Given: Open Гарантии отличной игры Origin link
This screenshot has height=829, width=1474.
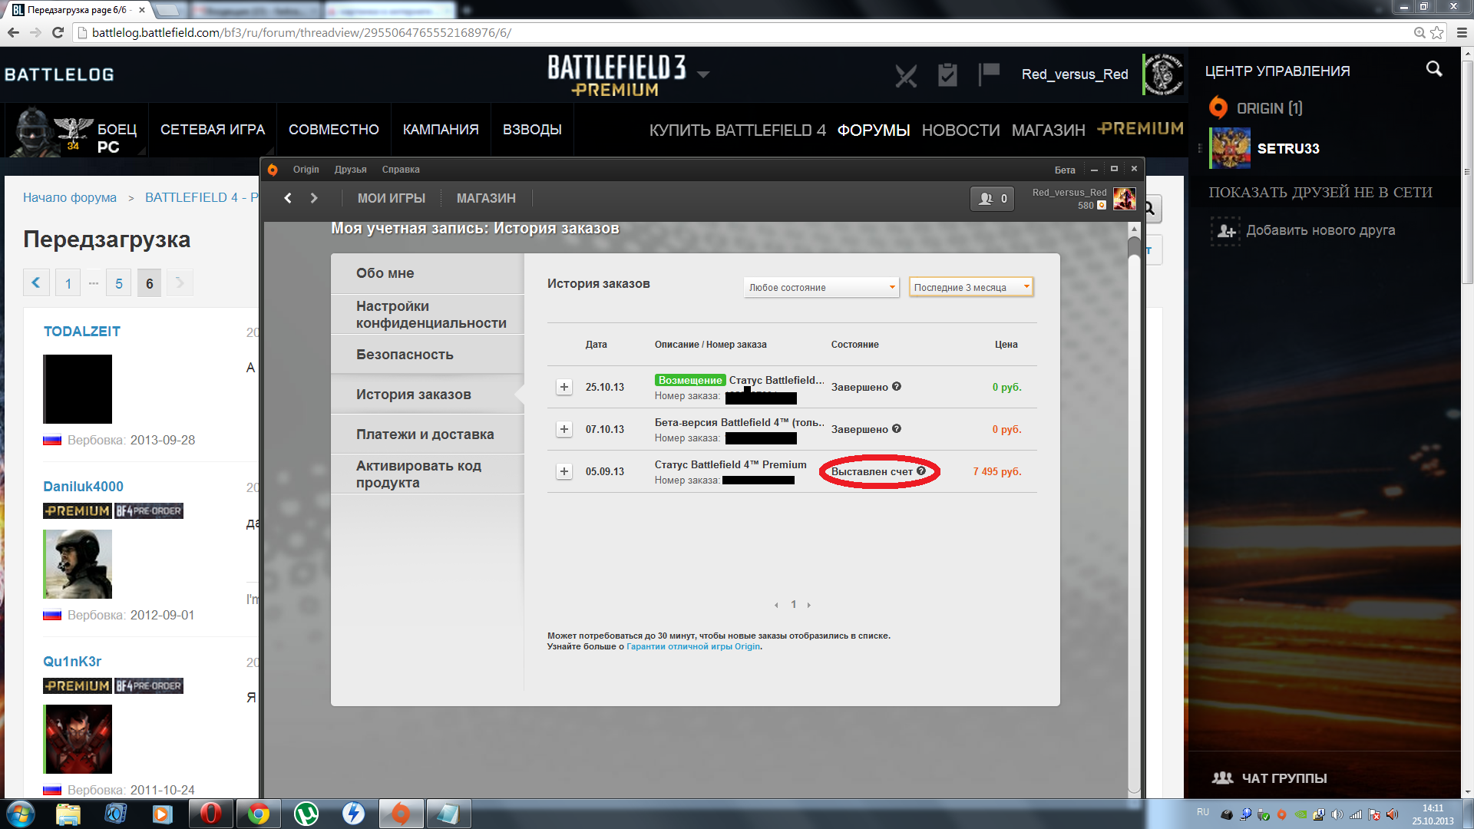Looking at the screenshot, I should (x=692, y=646).
